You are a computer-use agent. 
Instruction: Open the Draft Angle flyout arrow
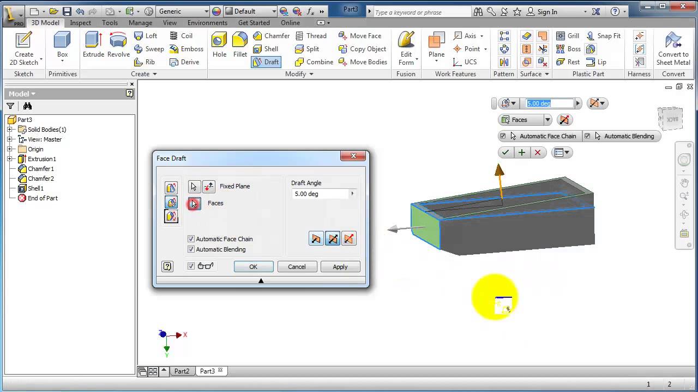click(x=352, y=194)
